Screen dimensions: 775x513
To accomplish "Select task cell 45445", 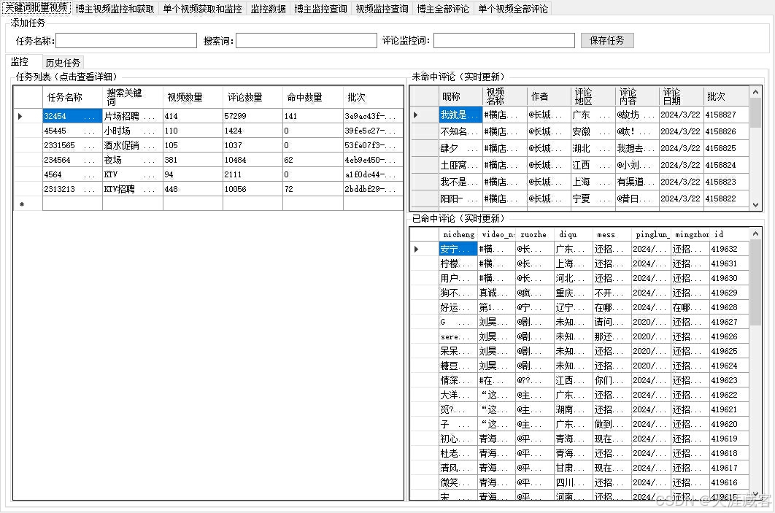I will click(73, 131).
